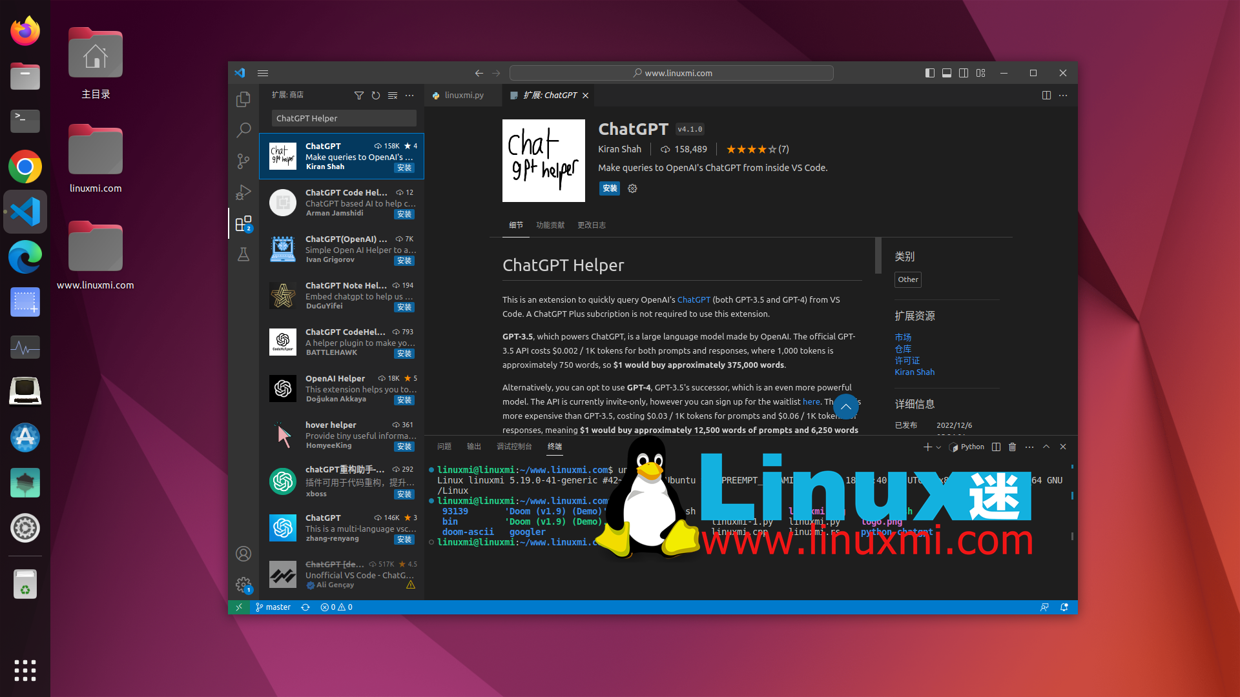This screenshot has height=697, width=1240.
Task: Kill the terminal using the trash icon
Action: click(x=1012, y=447)
